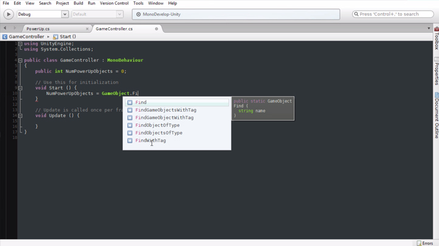Click the class icon in breadcrumb
The width and height of the screenshot is (439, 246).
(x=5, y=36)
